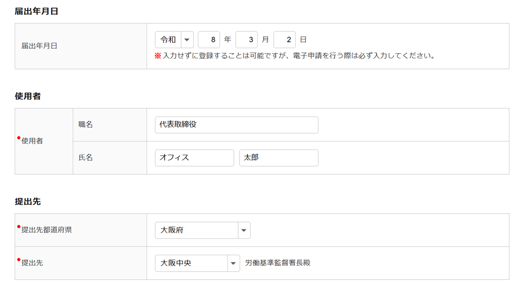Screen dimensions: 522x285
Task: Click the 届出年月日 label inside the table
Action: [x=39, y=46]
